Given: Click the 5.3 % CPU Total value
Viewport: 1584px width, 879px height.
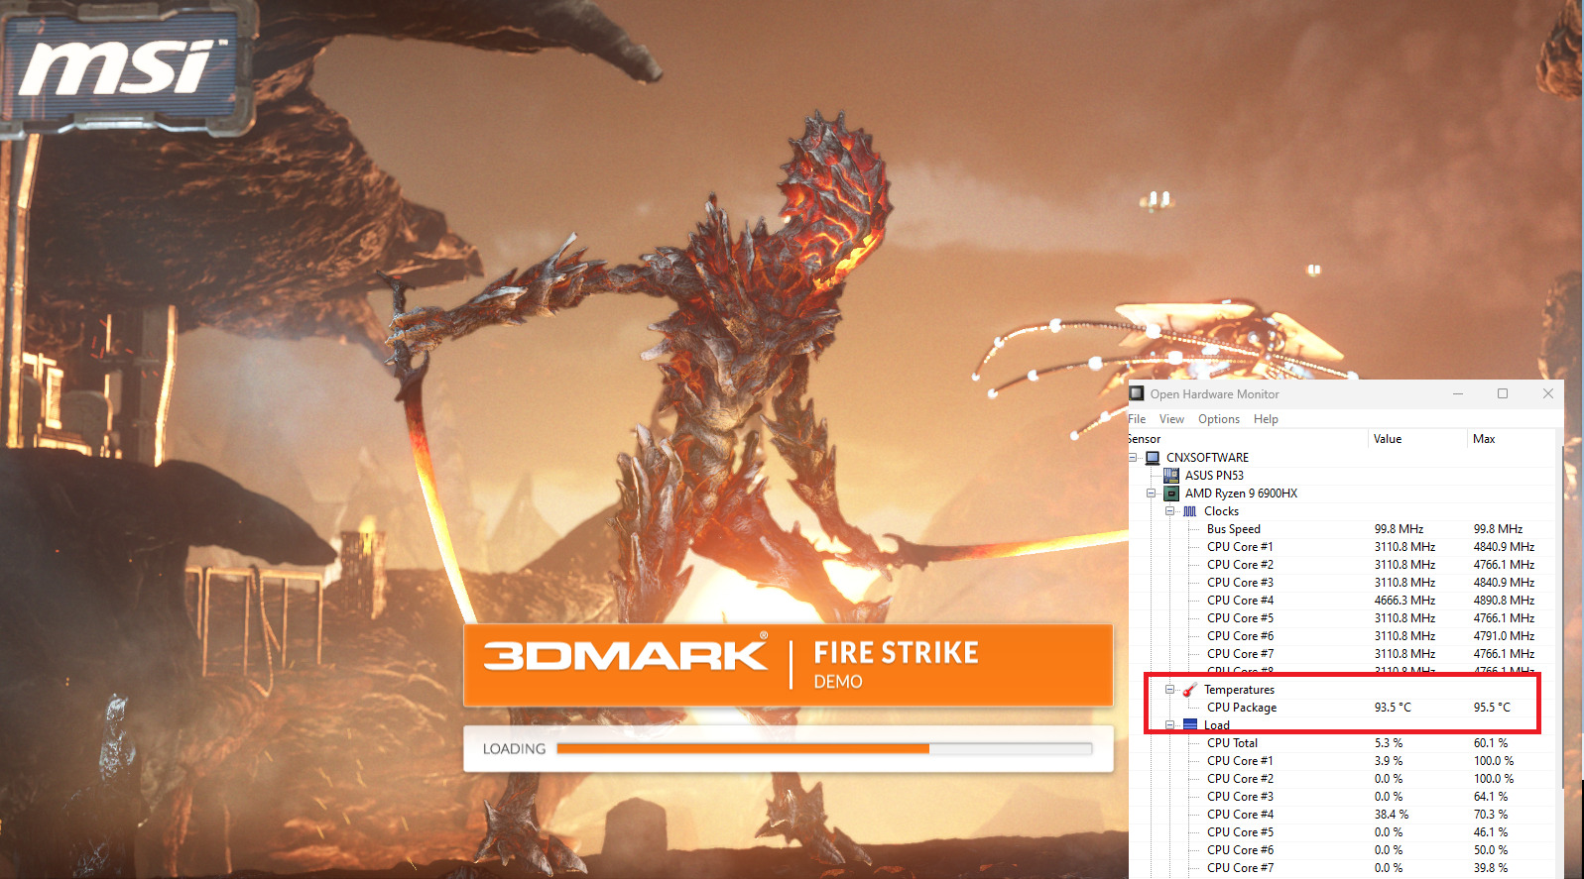Looking at the screenshot, I should (x=1389, y=743).
